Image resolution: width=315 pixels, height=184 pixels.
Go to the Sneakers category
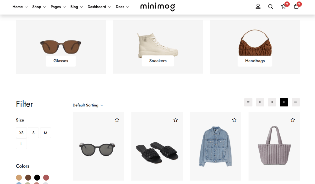(x=158, y=61)
